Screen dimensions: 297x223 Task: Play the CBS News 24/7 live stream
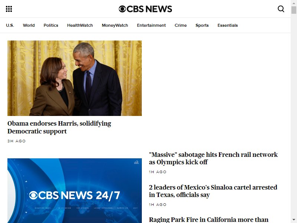click(75, 191)
